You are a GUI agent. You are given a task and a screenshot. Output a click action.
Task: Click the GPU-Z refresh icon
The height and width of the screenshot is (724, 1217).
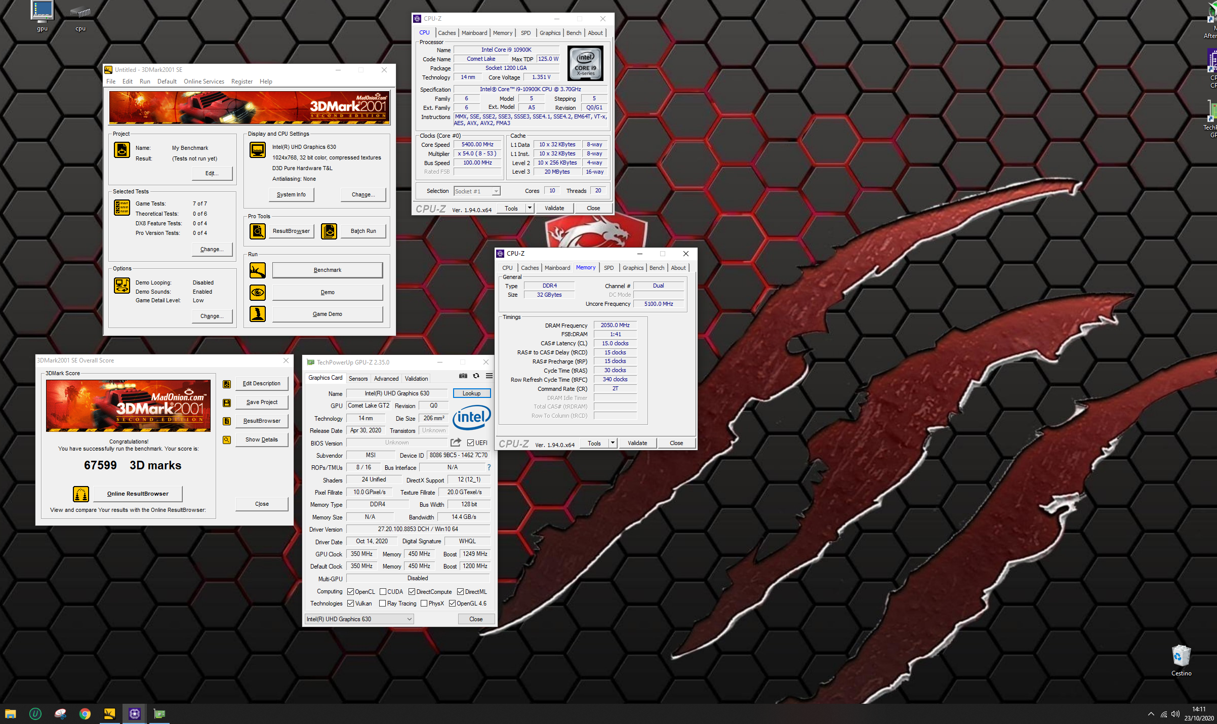point(476,376)
